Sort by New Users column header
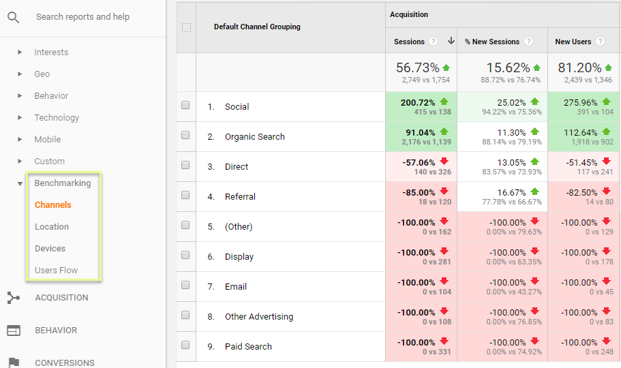The width and height of the screenshot is (621, 368). pos(573,42)
